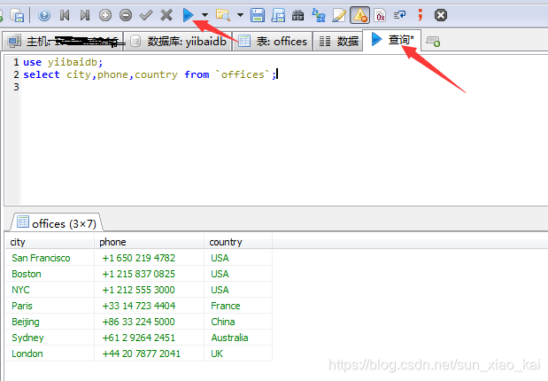The image size is (548, 381).
Task: Select the San Francisco cell
Action: pos(50,258)
